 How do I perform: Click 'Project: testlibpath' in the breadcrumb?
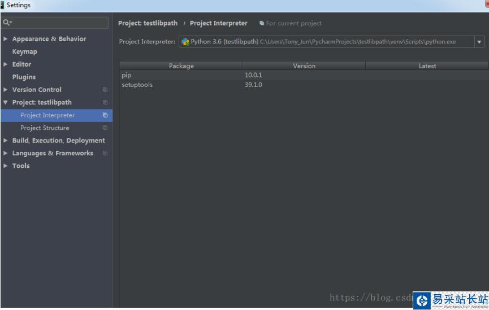pos(148,23)
